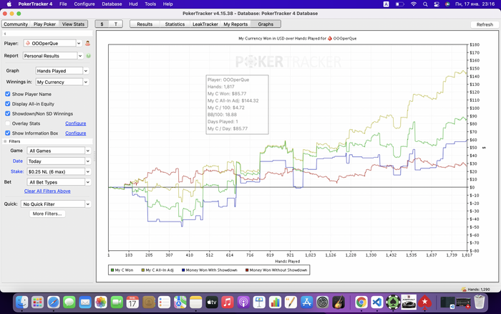The height and width of the screenshot is (314, 501).
Task: Open Reminders from the Dock
Action: pyautogui.click(x=164, y=302)
